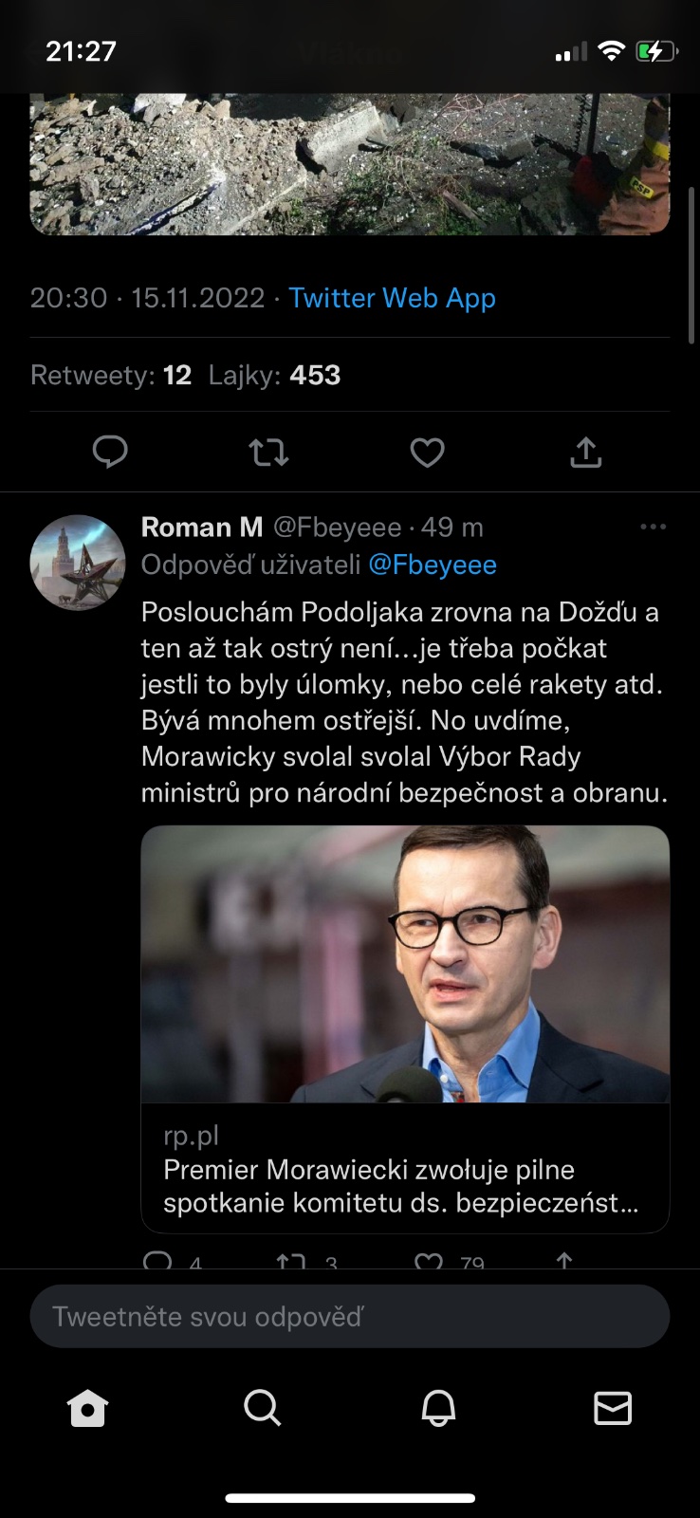Go to Home tab
The height and width of the screenshot is (1518, 700).
(88, 1409)
